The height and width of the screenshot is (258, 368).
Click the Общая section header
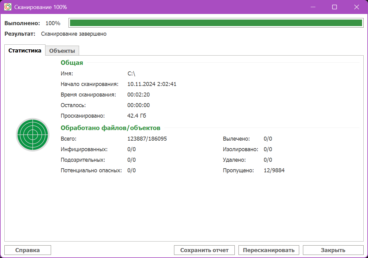point(72,63)
